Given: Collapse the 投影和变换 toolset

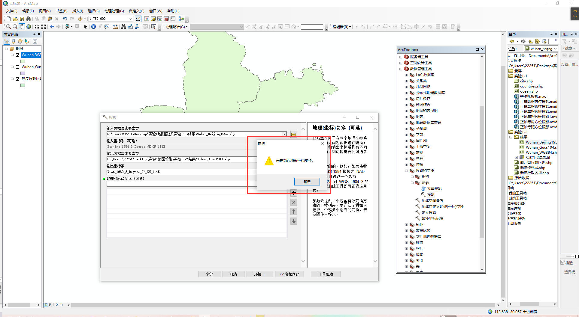Looking at the screenshot, I should click(406, 171).
